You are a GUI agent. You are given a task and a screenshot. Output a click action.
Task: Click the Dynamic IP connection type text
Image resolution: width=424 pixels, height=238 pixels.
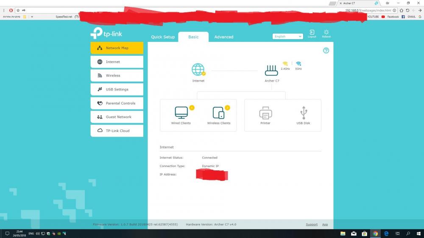(210, 166)
